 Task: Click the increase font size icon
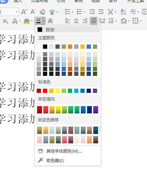(x=24, y=12)
